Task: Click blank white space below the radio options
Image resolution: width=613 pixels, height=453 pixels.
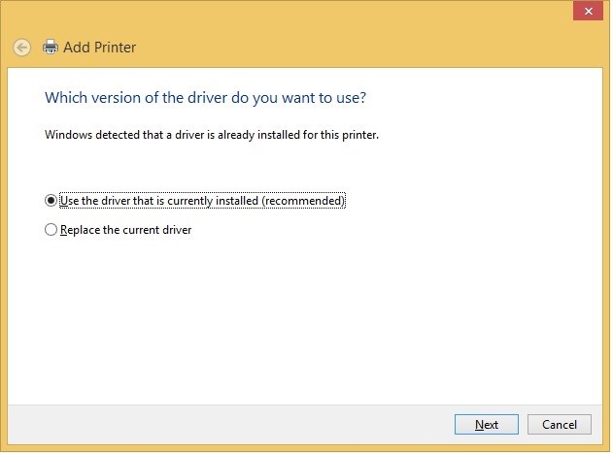Action: point(311,320)
